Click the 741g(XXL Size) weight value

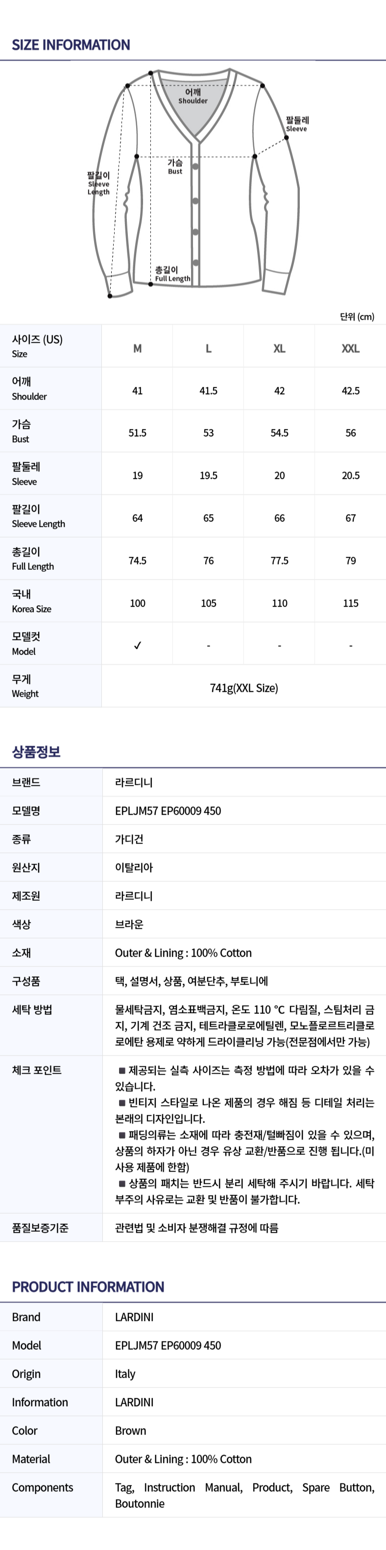[244, 688]
